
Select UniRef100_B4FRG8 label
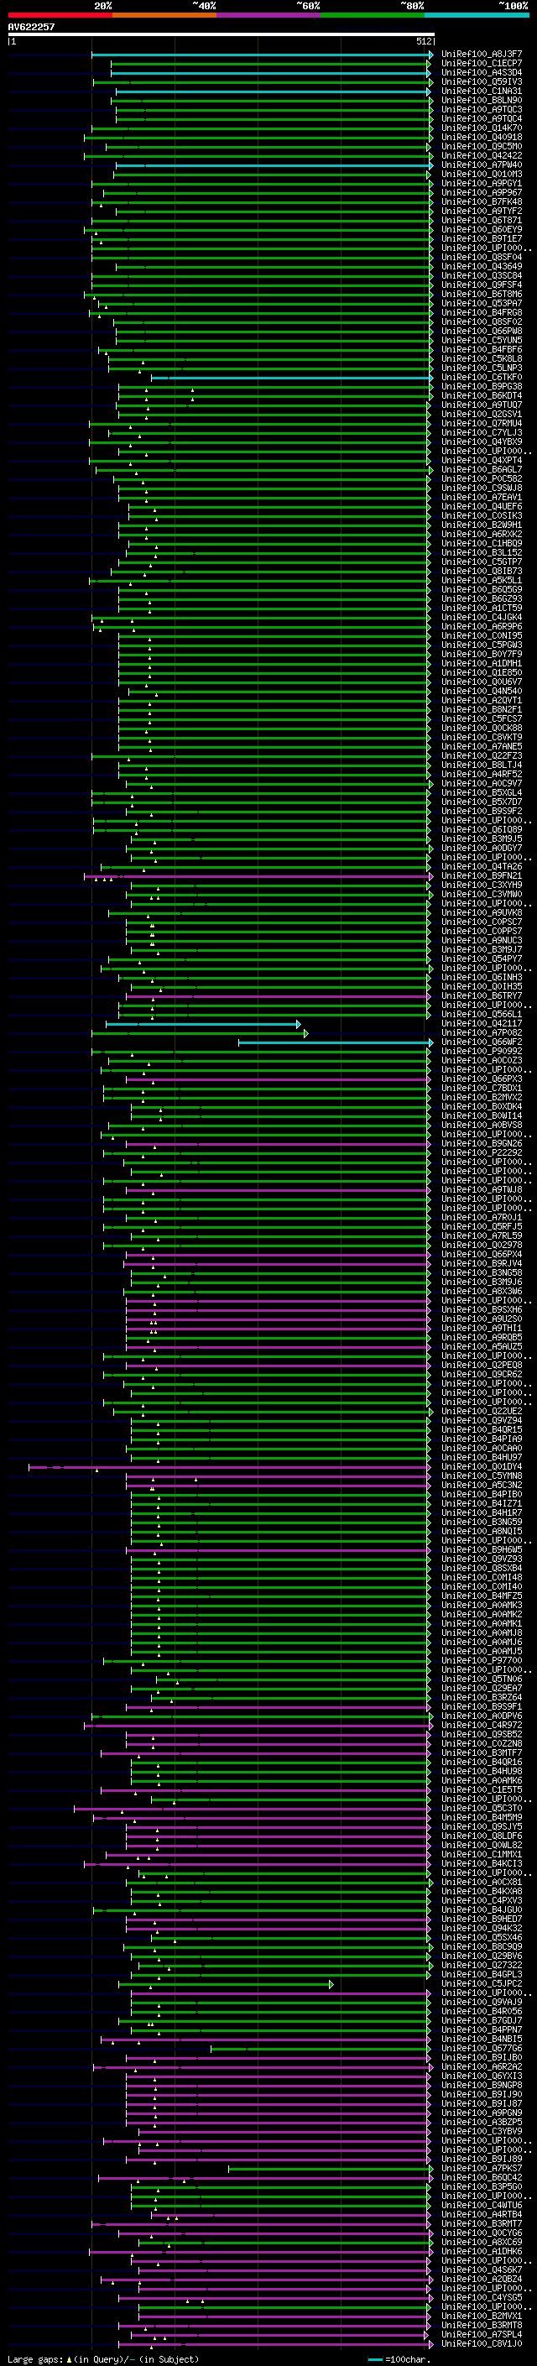click(x=482, y=313)
